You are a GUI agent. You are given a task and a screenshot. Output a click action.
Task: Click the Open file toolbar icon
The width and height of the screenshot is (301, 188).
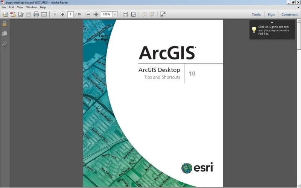pos(5,14)
